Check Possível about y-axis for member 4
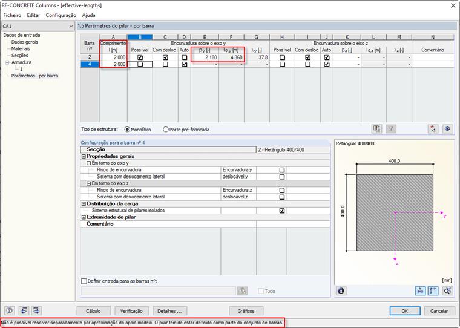Viewport: 460px width, 328px height. coord(140,64)
